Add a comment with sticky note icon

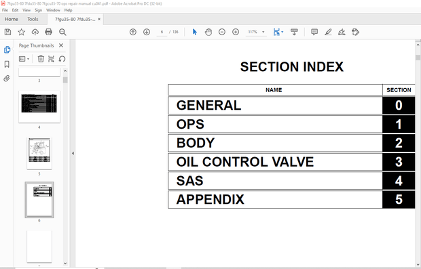314,32
